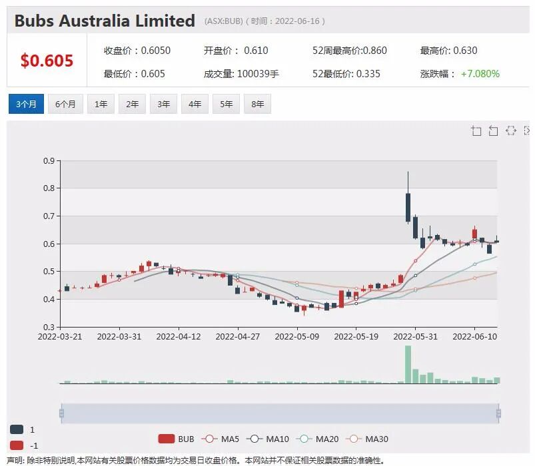
Task: Grab the left data zoom slider handle
Action: 61,413
